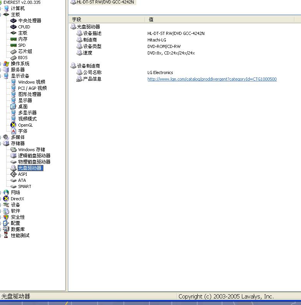Image resolution: width=301 pixels, height=305 pixels.
Task: Click the ASPI icon
Action: [x=13, y=174]
